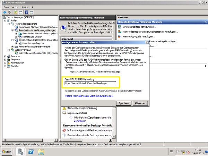The image size is (208, 156).
Task: Expand the Remotedesktopdienste-Manager tree node
Action: [x=12, y=46]
